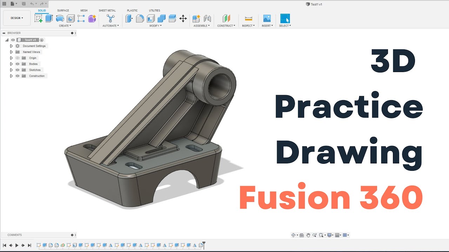The image size is (449, 252).
Task: Select the Fillet tool
Action: [140, 19]
